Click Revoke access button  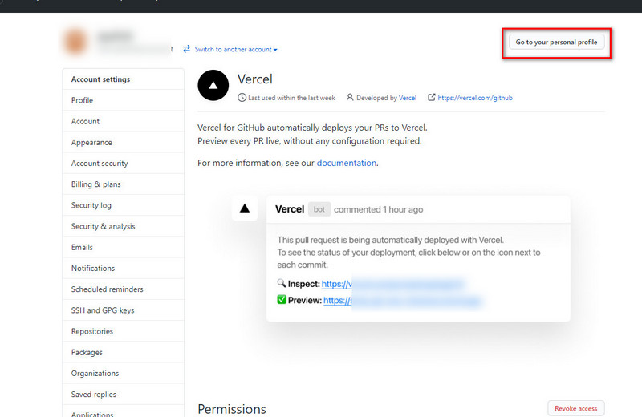tap(575, 408)
